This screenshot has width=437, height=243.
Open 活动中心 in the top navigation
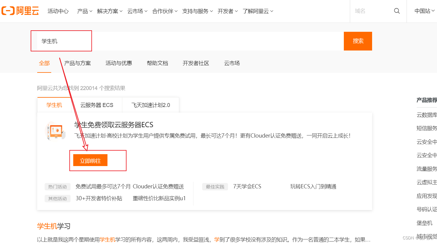point(58,11)
